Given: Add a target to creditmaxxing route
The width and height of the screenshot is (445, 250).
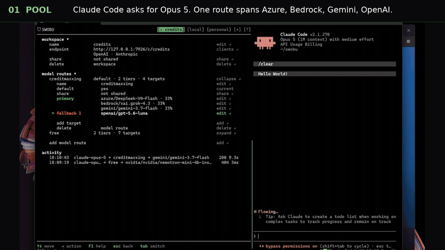Looking at the screenshot, I should (222, 123).
